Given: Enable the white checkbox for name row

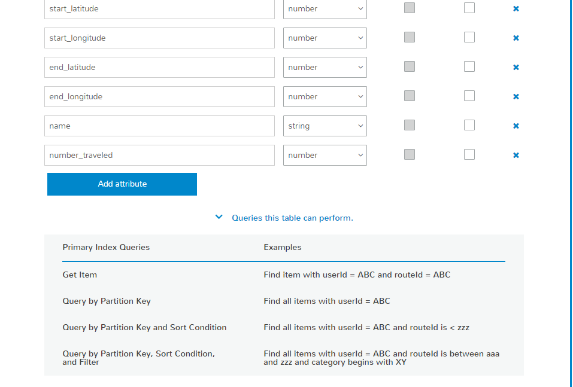Looking at the screenshot, I should (469, 125).
